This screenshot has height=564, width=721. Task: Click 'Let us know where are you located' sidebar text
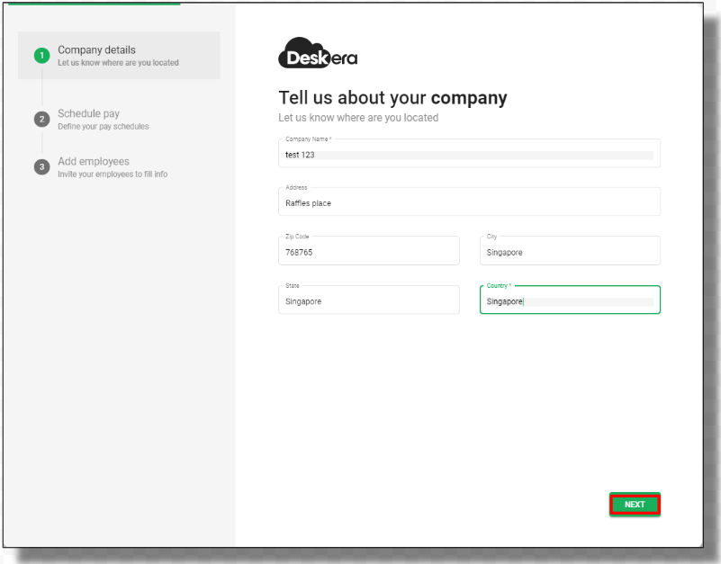click(x=118, y=62)
